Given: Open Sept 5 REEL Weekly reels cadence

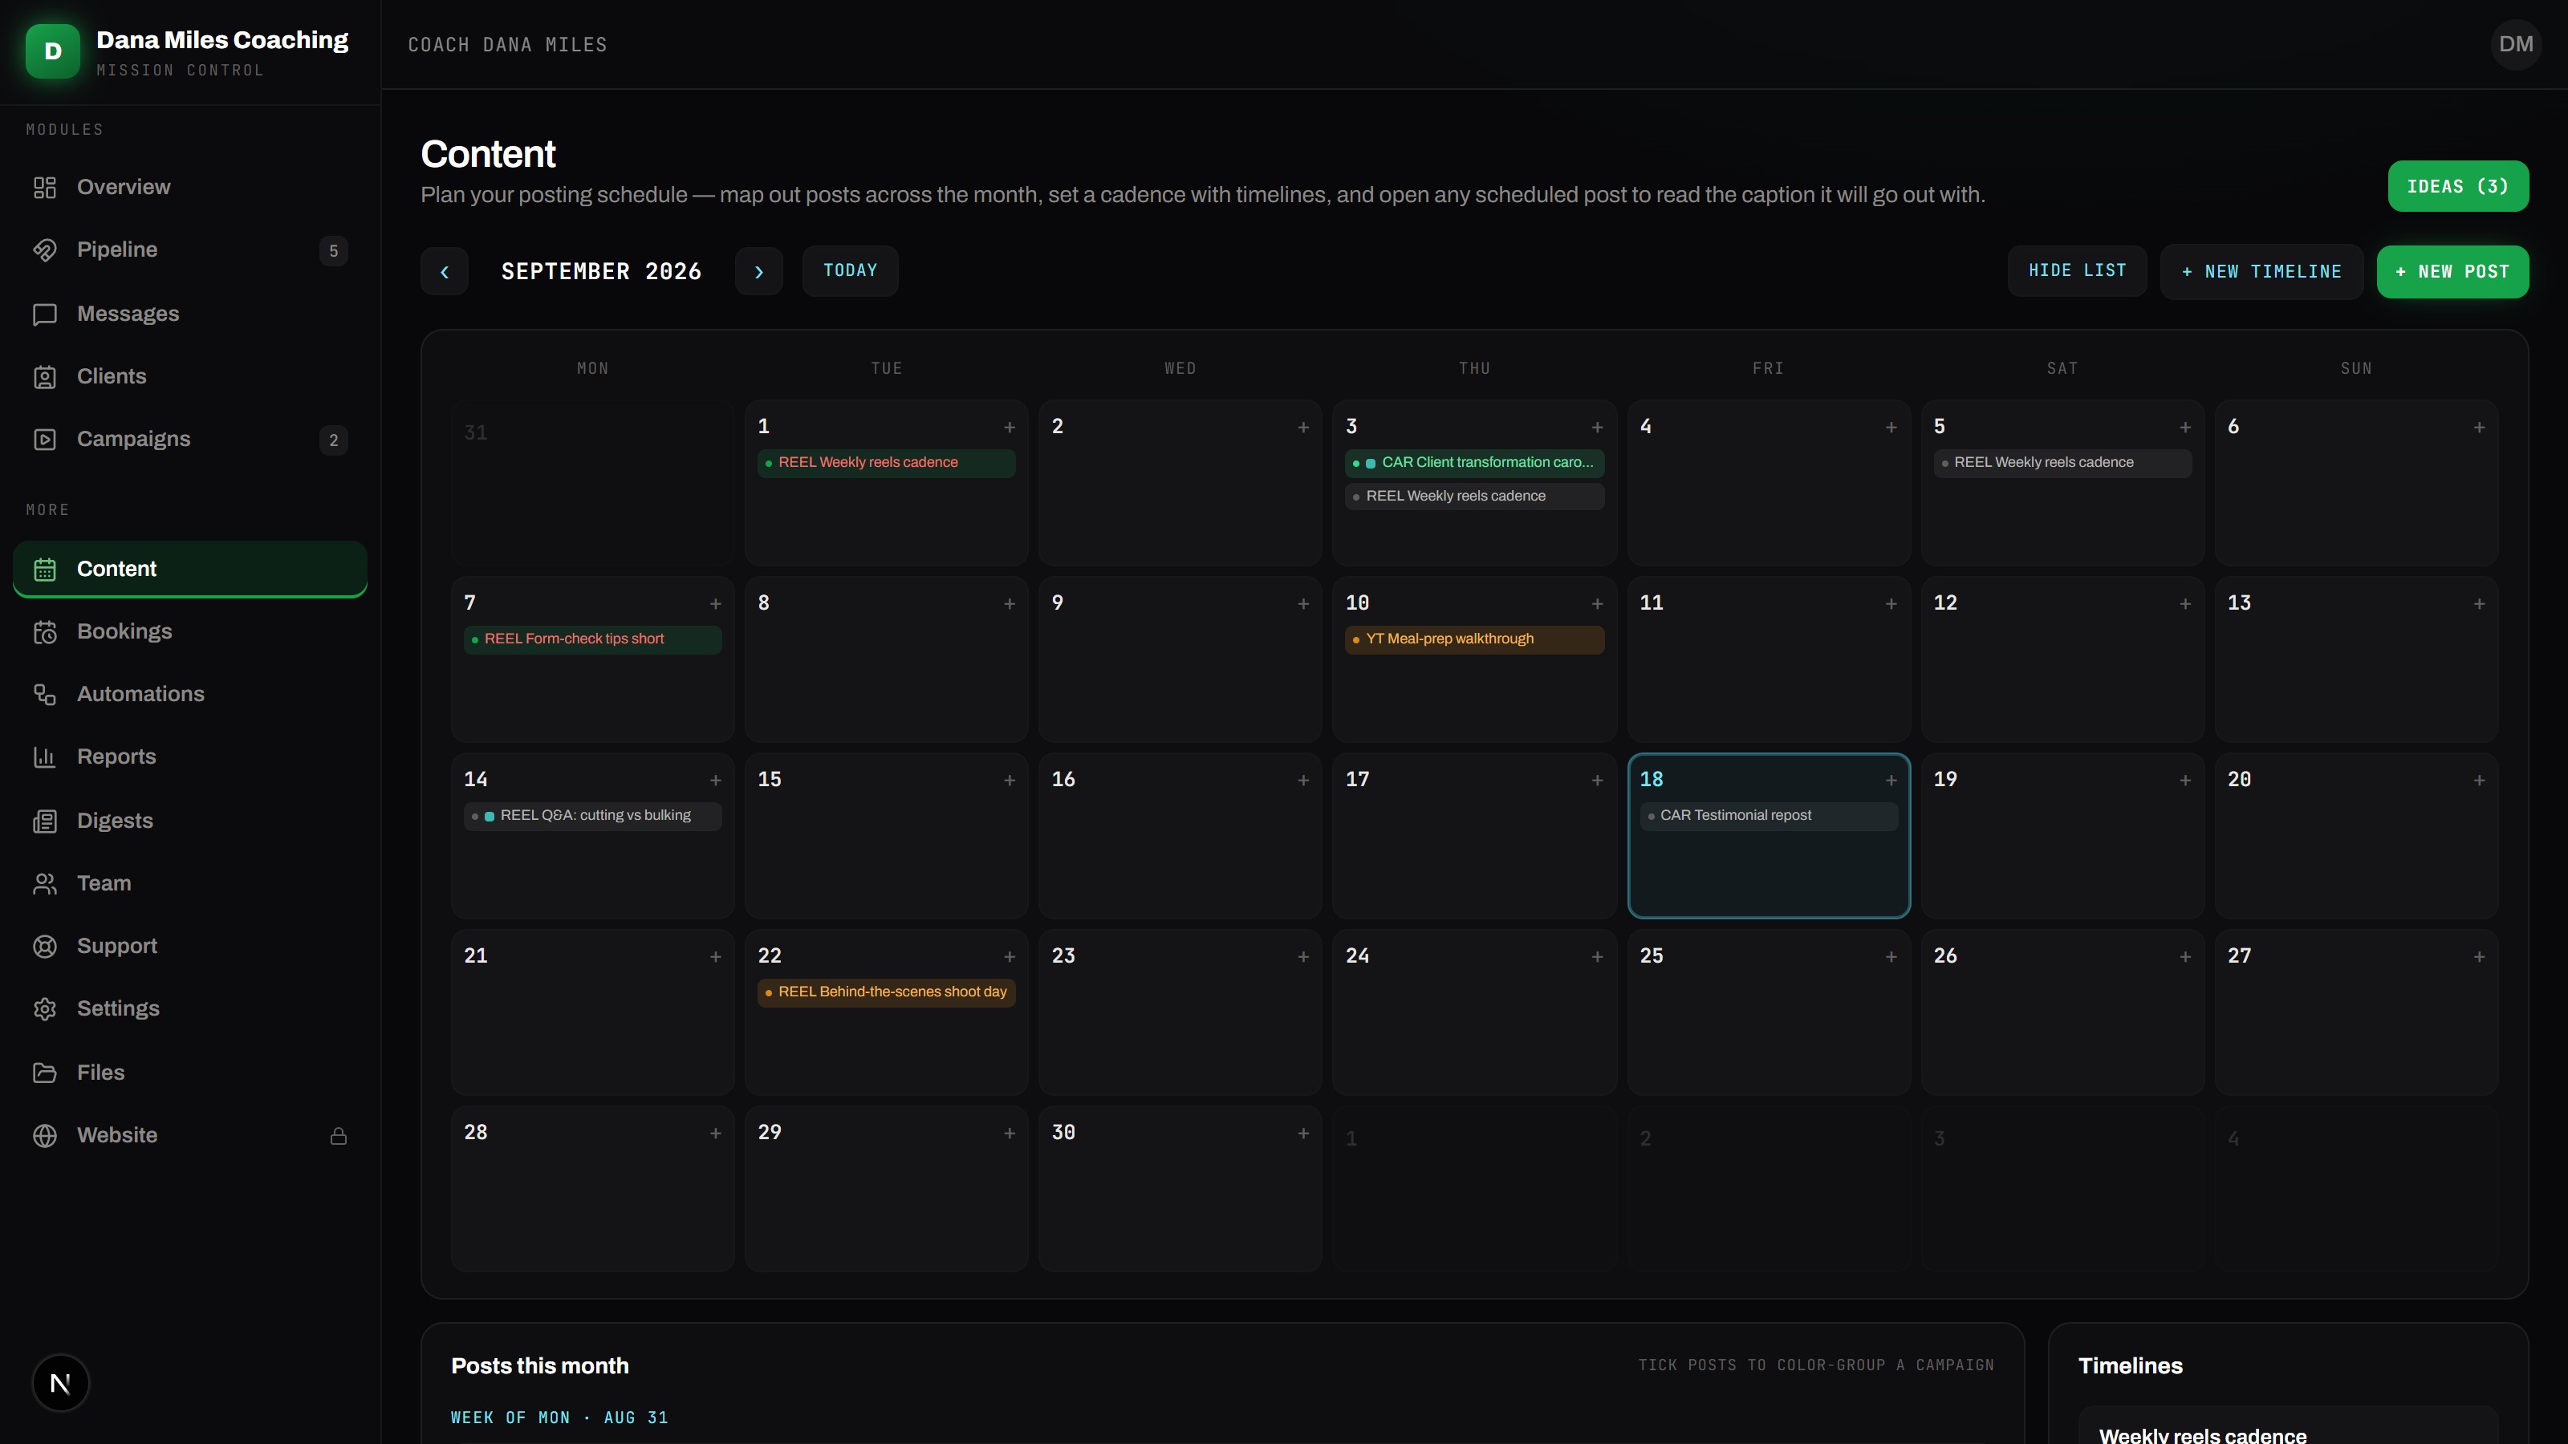Looking at the screenshot, I should [2062, 462].
